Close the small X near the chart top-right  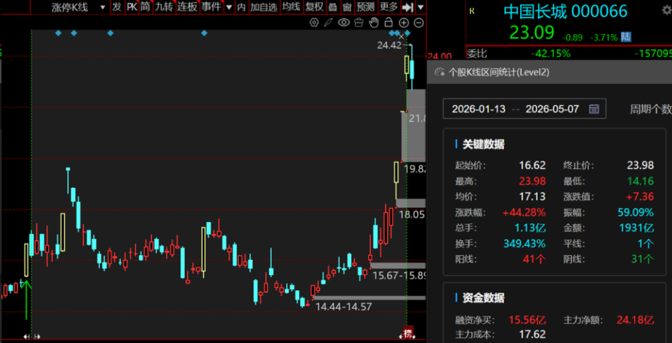(x=401, y=37)
